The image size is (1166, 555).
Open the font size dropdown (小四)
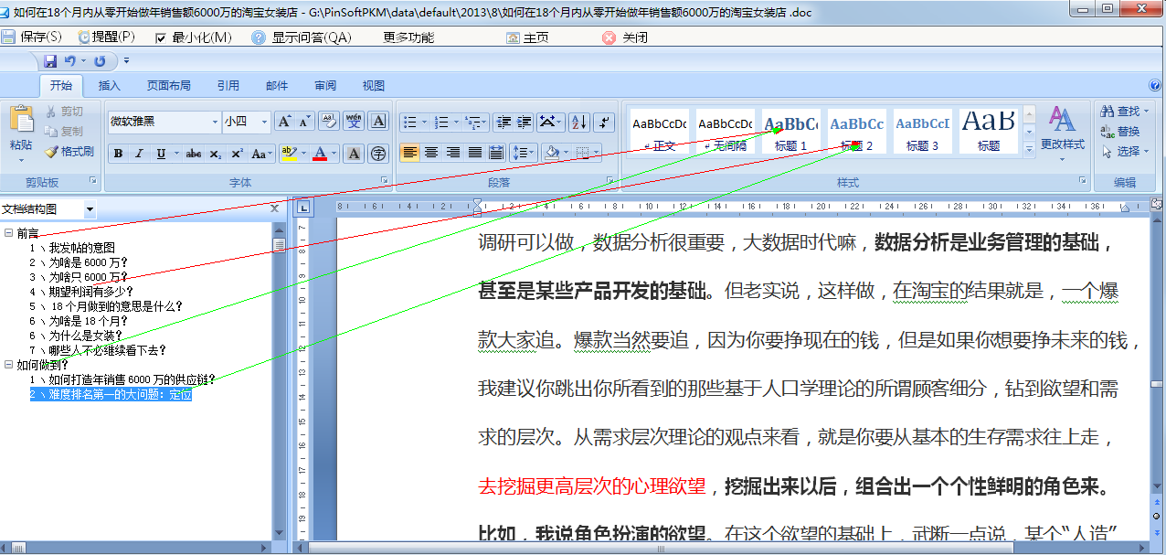click(x=265, y=122)
